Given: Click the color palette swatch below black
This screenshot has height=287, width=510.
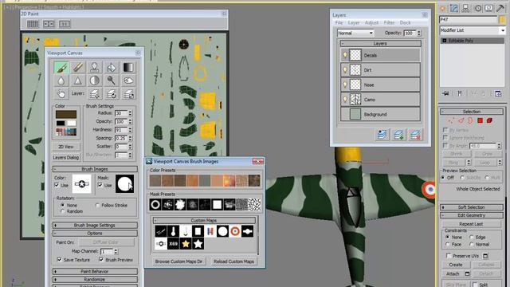Looking at the screenshot, I should 66,132.
